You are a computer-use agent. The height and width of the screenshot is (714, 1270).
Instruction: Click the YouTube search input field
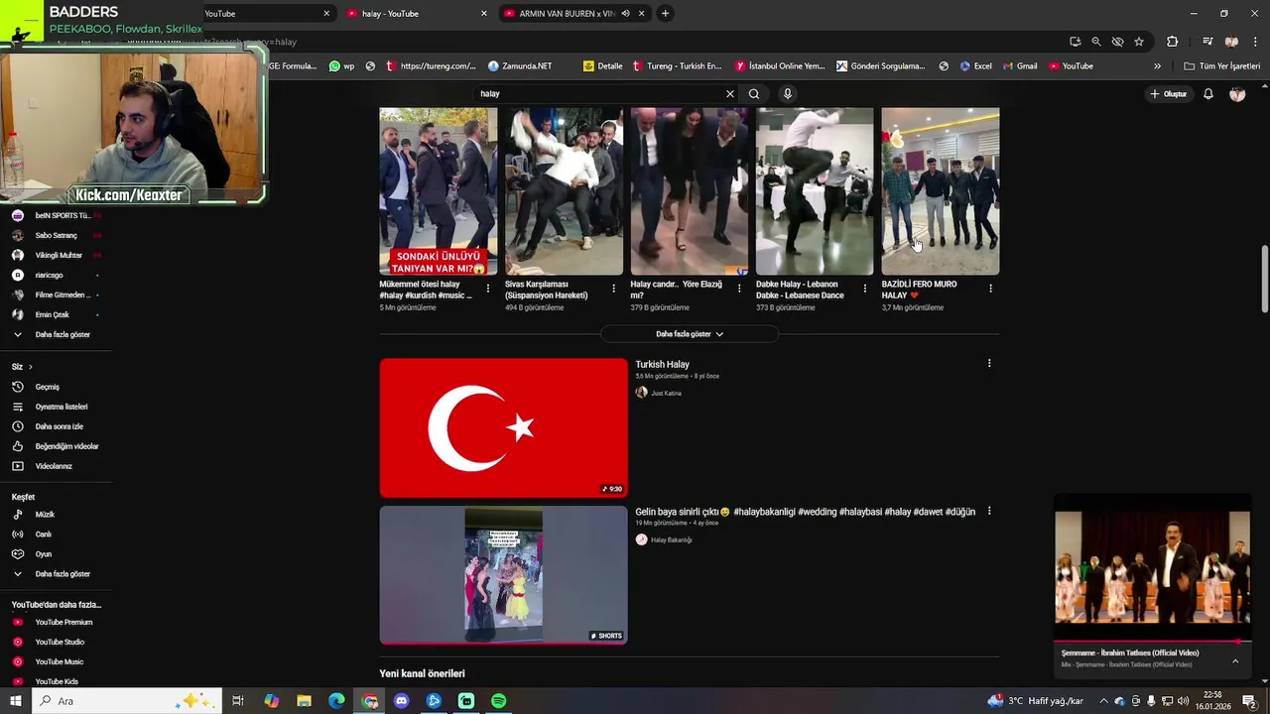tap(600, 94)
